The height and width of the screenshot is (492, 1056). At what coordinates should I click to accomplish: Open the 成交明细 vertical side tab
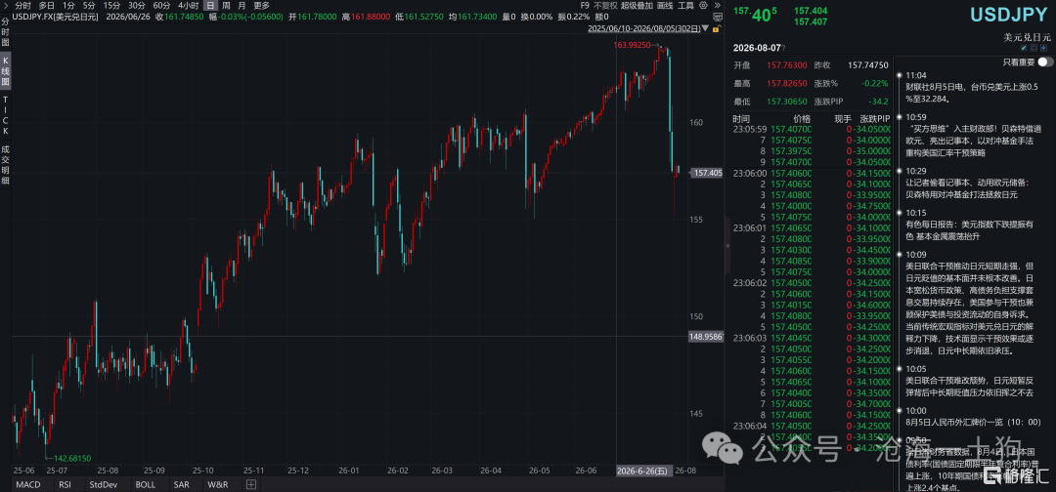coord(6,163)
